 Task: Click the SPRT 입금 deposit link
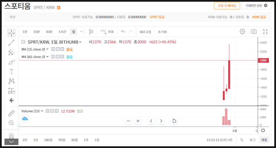pos(157,17)
